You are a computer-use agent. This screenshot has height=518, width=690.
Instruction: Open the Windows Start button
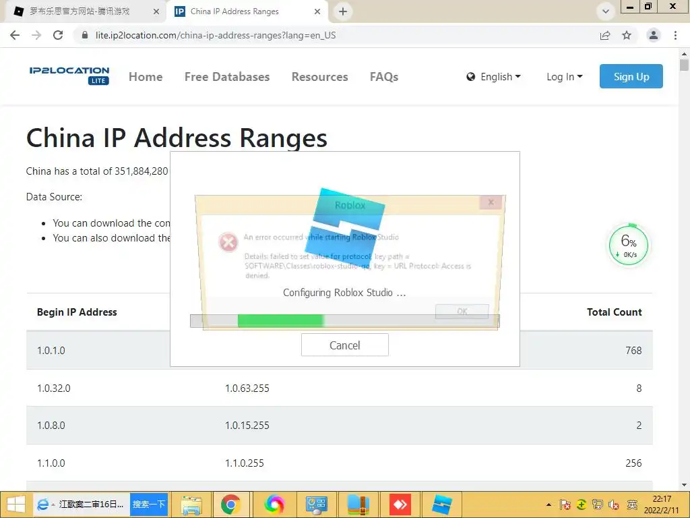click(x=16, y=505)
